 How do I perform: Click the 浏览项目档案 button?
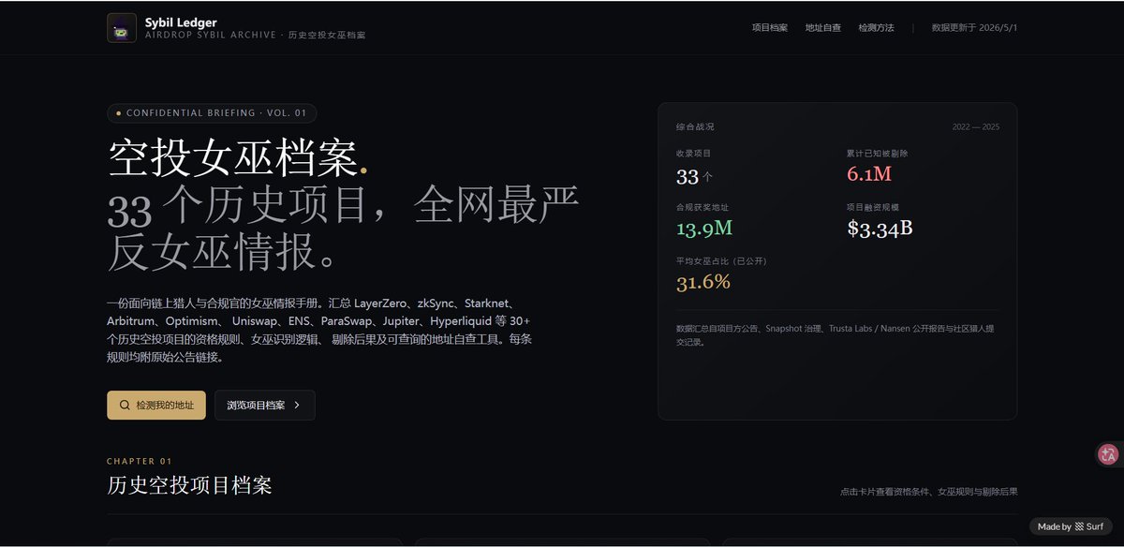[265, 406]
